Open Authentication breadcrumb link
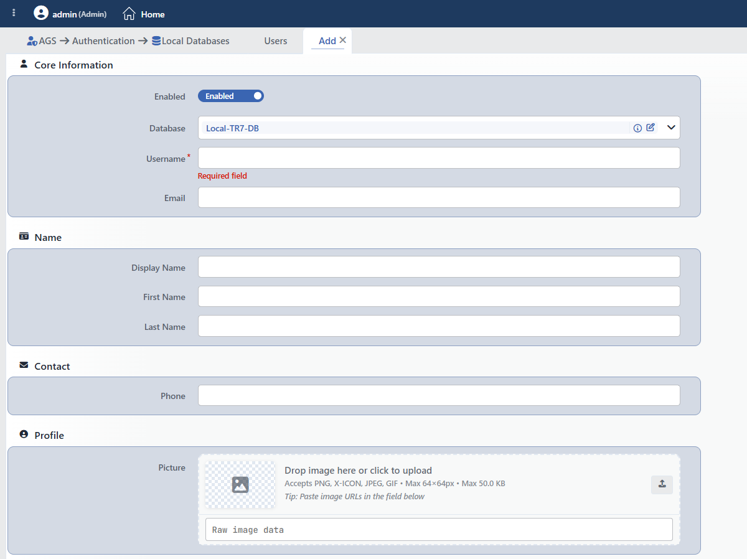747x559 pixels. click(x=103, y=41)
